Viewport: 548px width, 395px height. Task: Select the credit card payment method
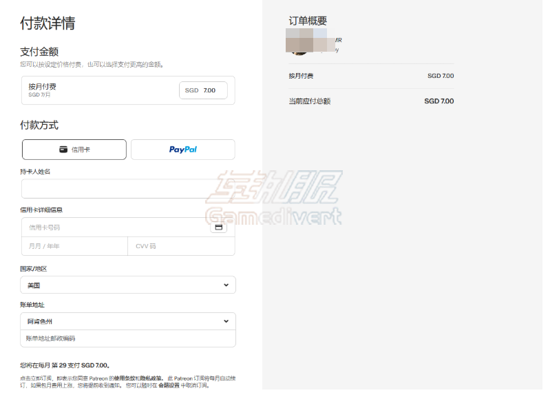point(74,150)
